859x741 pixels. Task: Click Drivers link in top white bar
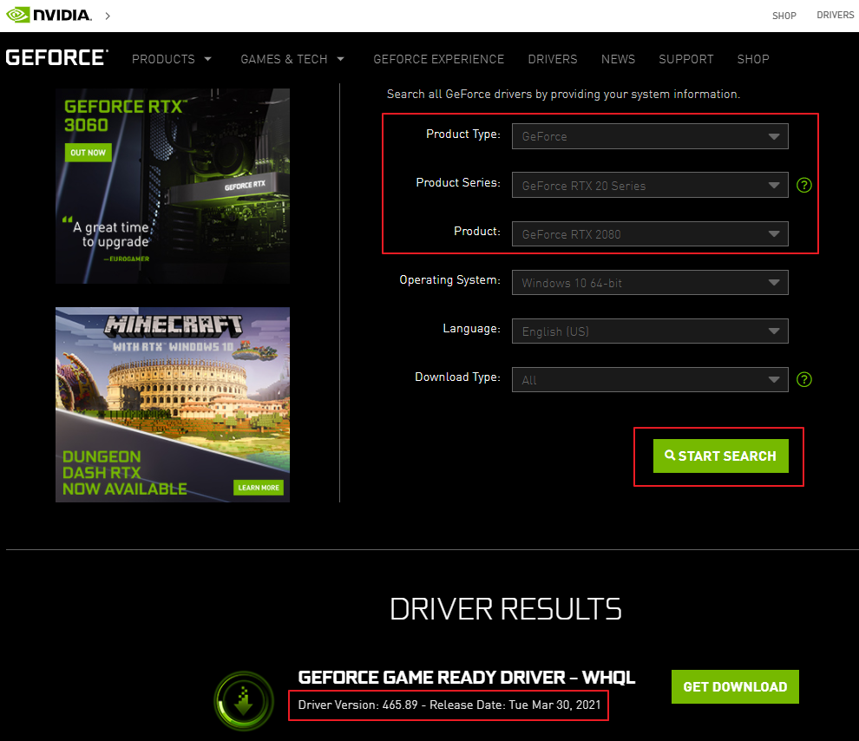(x=835, y=16)
